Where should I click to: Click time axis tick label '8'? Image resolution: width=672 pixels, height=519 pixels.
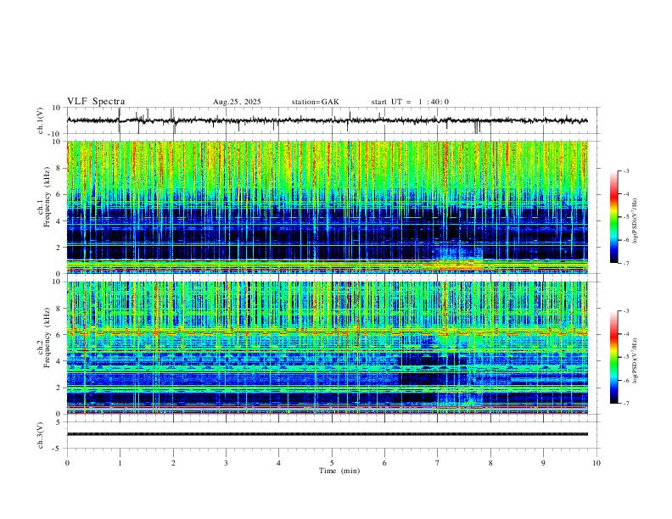coord(490,463)
